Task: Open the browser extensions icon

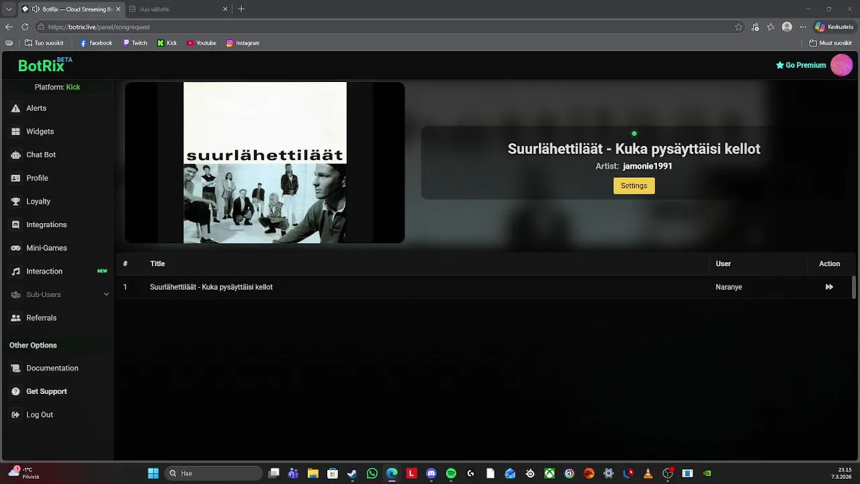Action: click(x=755, y=27)
